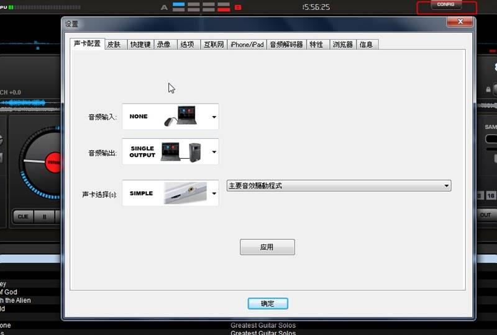Open the 快捷键 tab
Screen dimensions: 497x335
(x=140, y=45)
